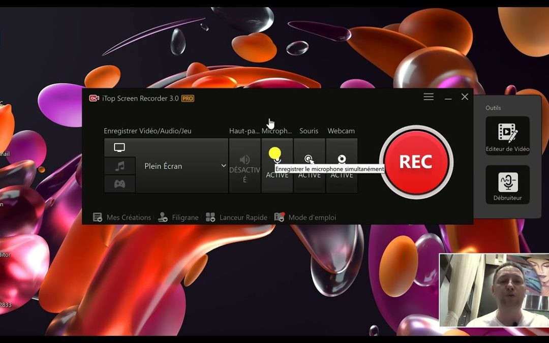549x343 pixels.
Task: Click the Outils panel heading
Action: (x=493, y=108)
